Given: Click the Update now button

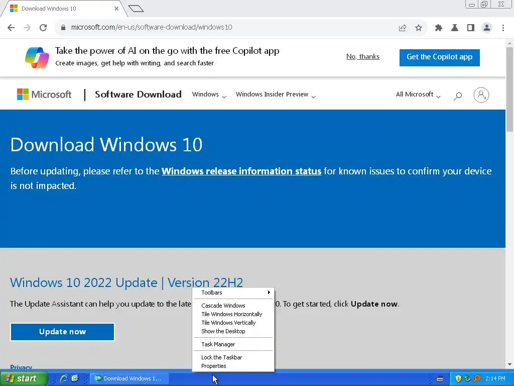Looking at the screenshot, I should (x=62, y=332).
